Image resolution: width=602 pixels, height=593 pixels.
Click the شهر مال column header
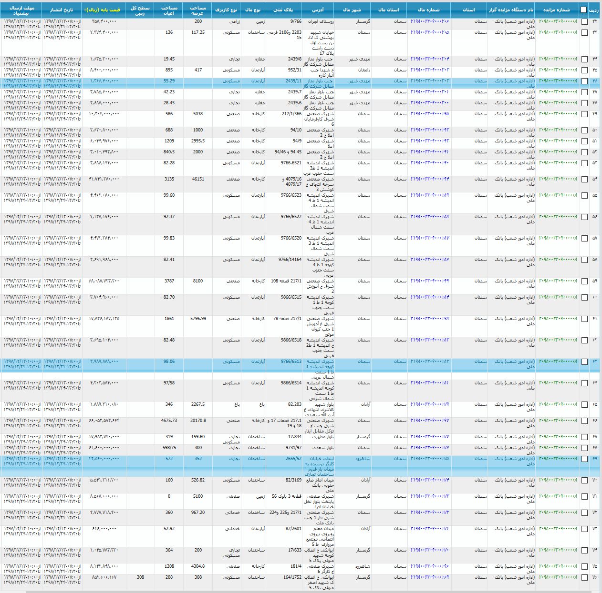[x=352, y=10]
